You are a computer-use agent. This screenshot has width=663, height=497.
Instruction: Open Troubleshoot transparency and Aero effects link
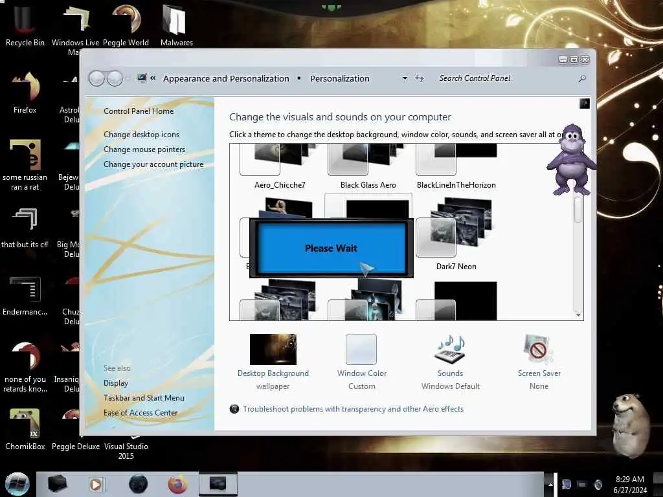pyautogui.click(x=353, y=409)
